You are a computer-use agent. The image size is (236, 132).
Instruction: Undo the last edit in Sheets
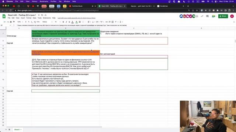click(x=5, y=22)
